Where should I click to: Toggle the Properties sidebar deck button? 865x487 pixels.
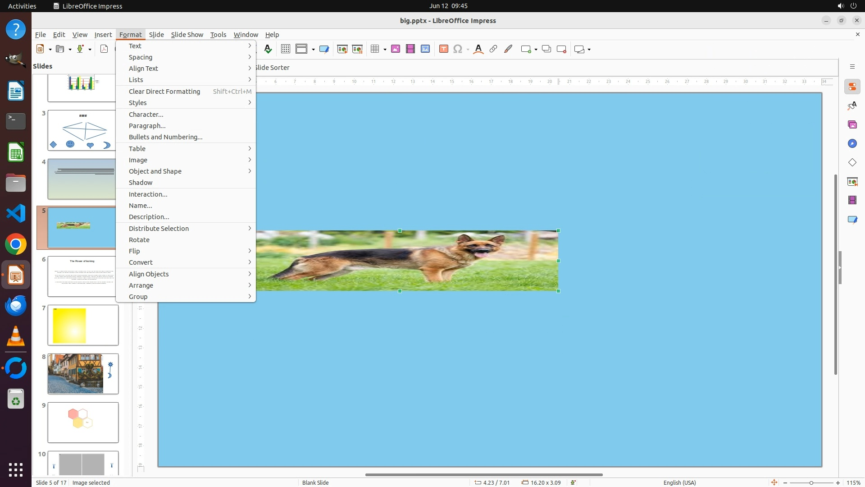[x=852, y=87]
